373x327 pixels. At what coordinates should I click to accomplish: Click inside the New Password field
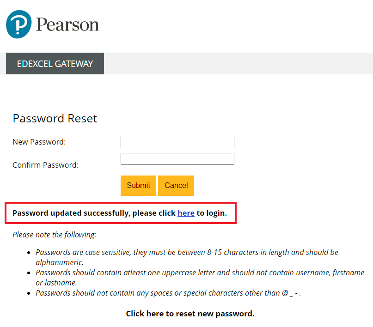[x=177, y=142]
